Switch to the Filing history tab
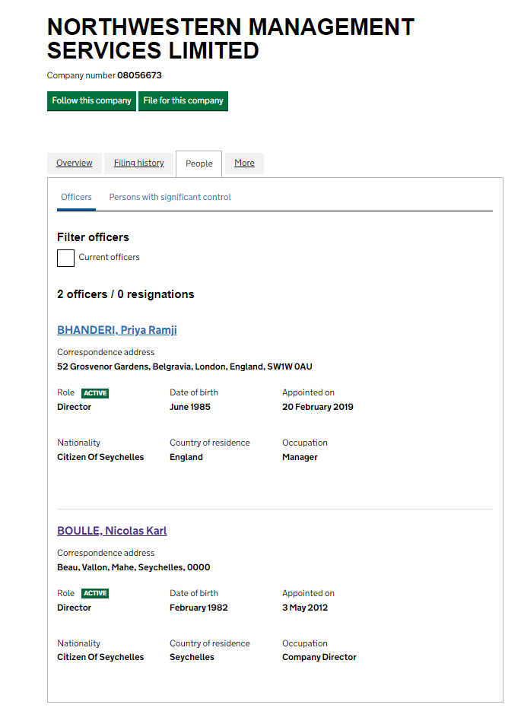The width and height of the screenshot is (524, 711). (139, 163)
